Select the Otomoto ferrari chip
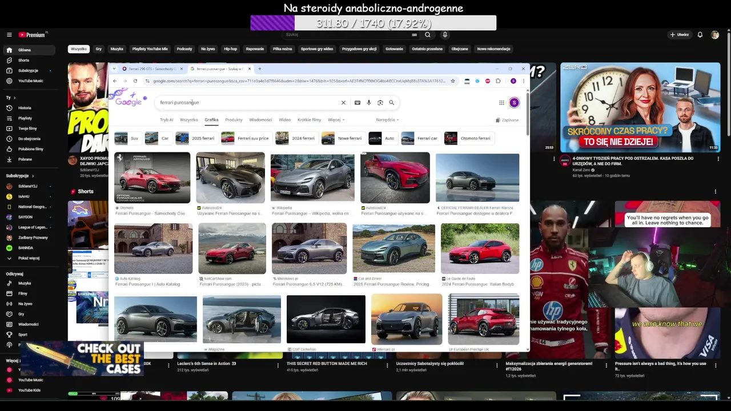Viewport: 731px width, 411px height. point(469,138)
